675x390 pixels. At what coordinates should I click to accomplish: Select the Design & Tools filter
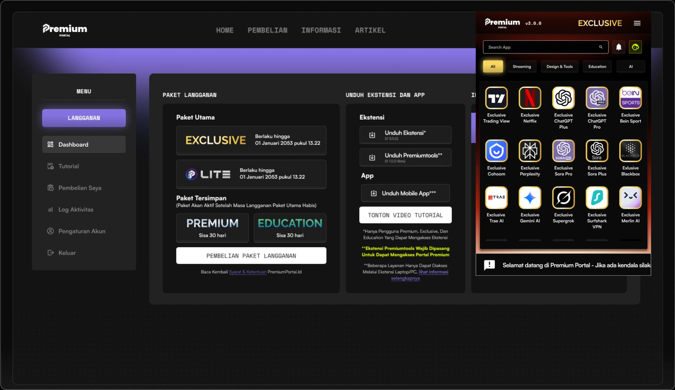pyautogui.click(x=559, y=66)
